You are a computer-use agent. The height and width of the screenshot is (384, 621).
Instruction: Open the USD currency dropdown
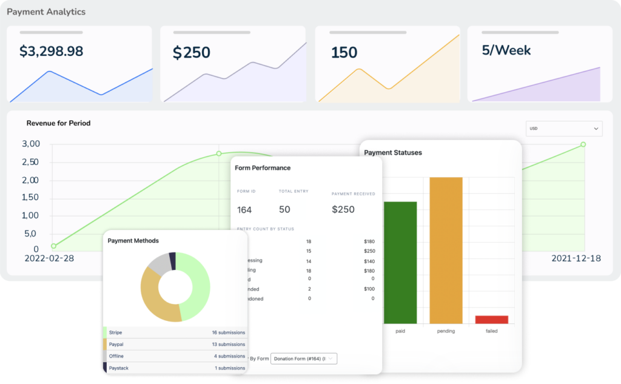(x=564, y=129)
